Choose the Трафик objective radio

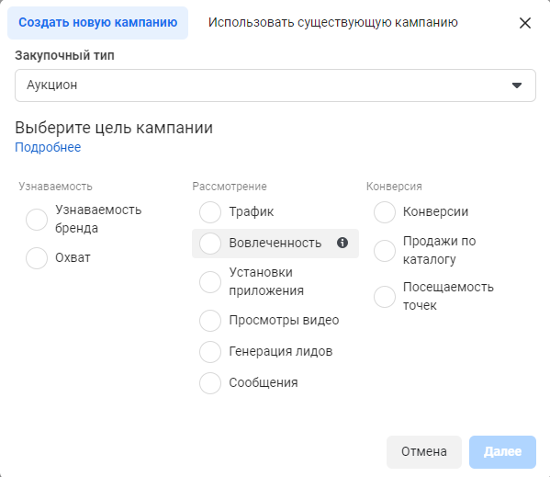(210, 212)
